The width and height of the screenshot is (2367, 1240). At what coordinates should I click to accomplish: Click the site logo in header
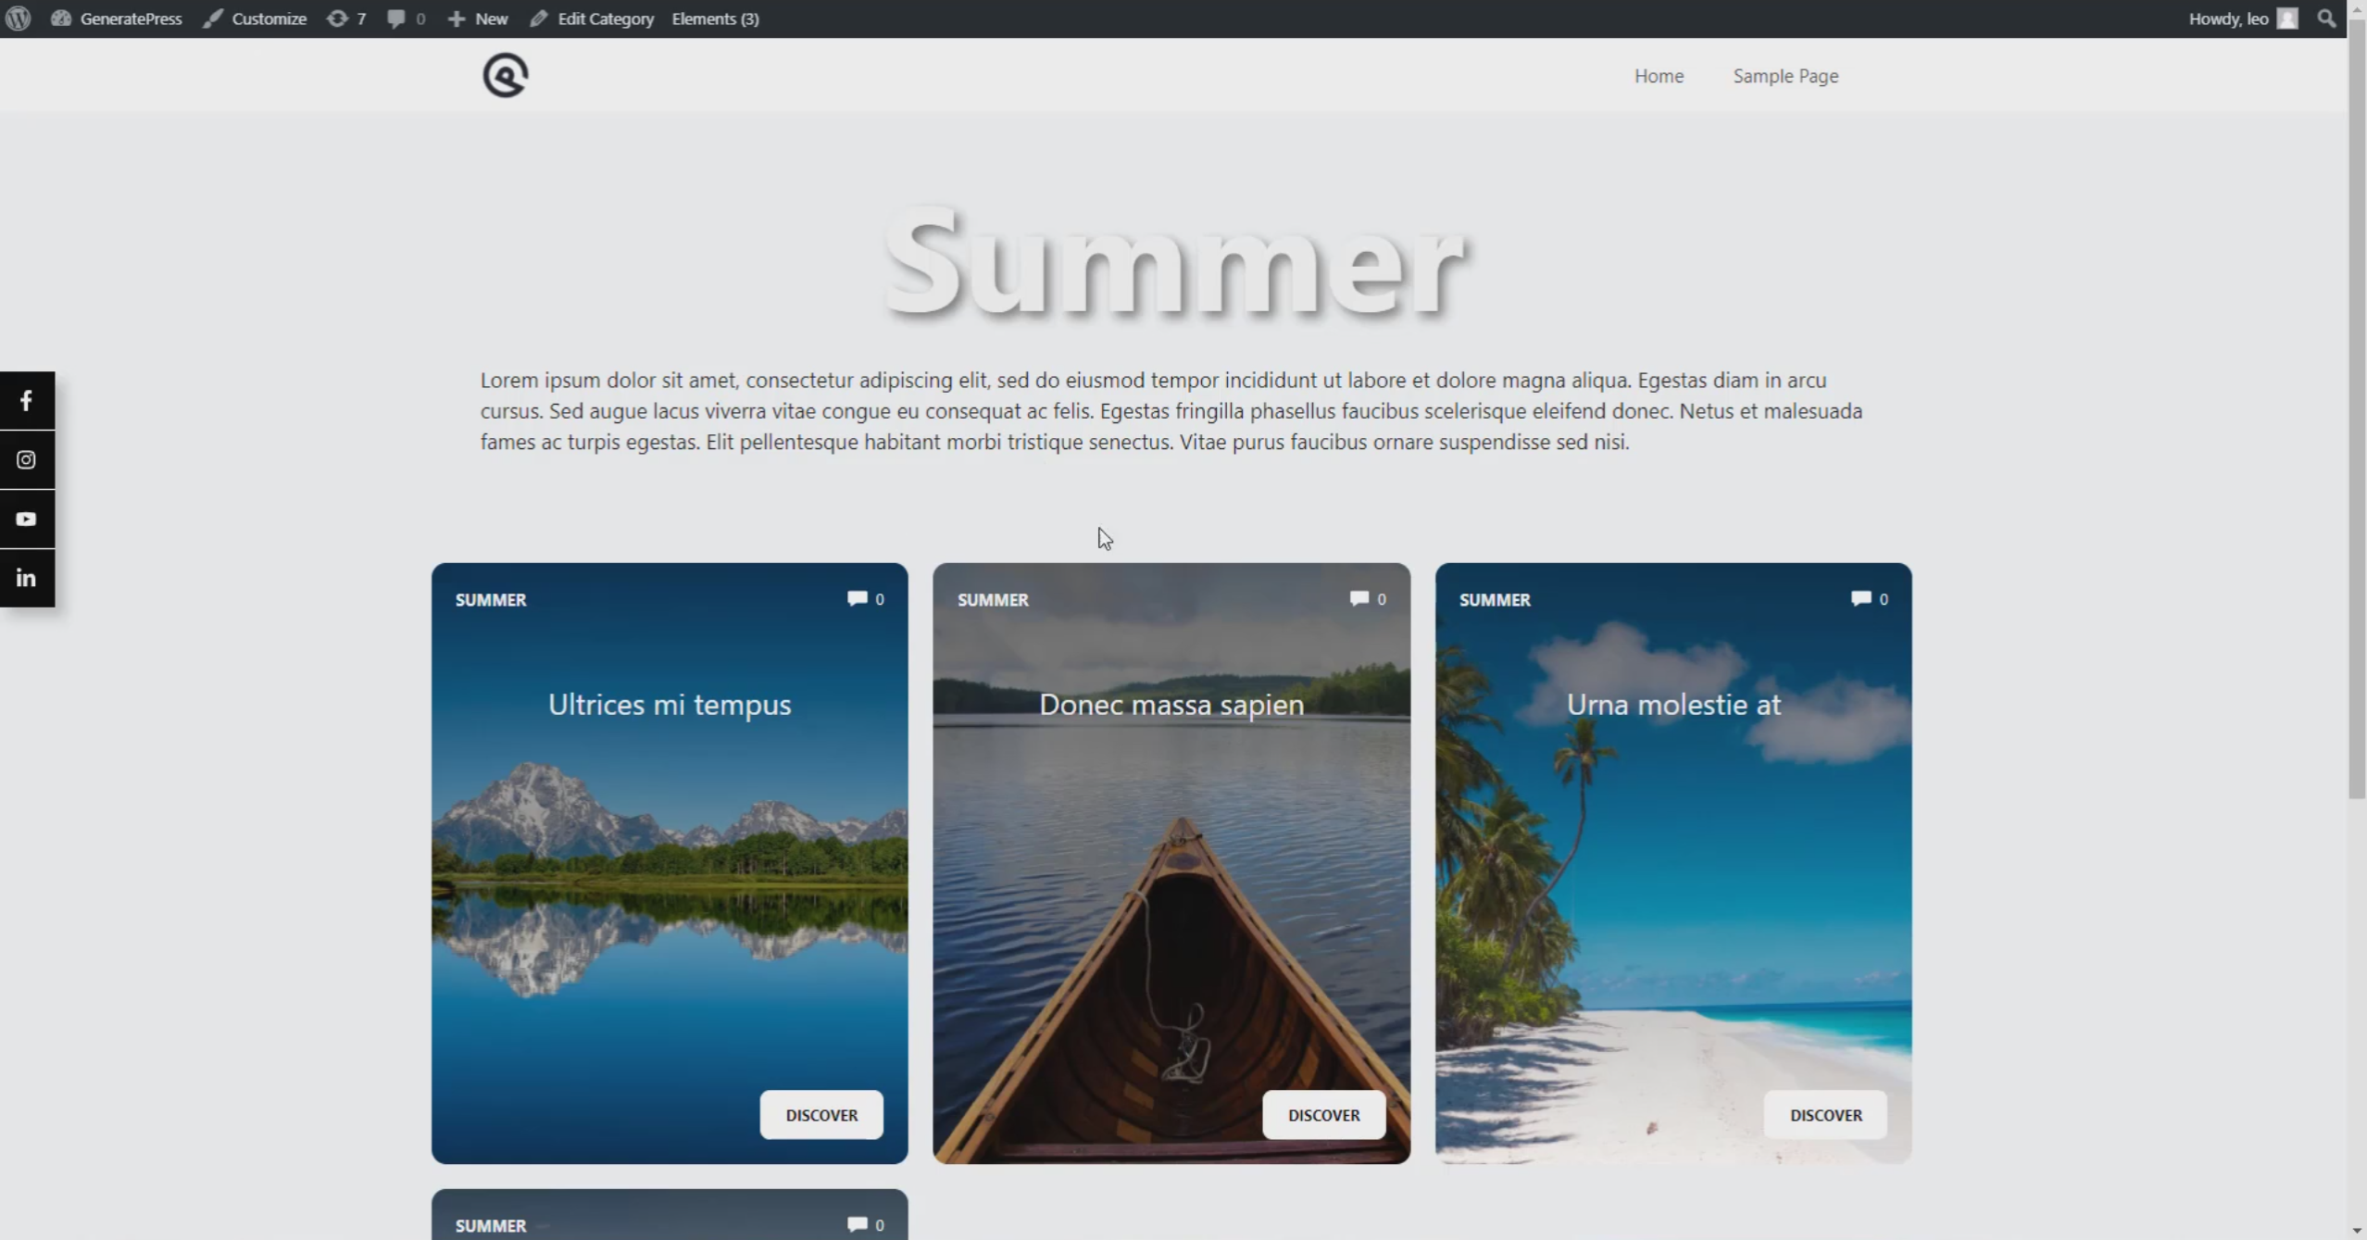tap(505, 76)
